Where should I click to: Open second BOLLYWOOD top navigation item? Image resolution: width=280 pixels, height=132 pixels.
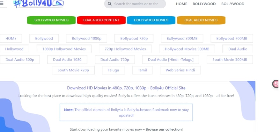(x=233, y=4)
